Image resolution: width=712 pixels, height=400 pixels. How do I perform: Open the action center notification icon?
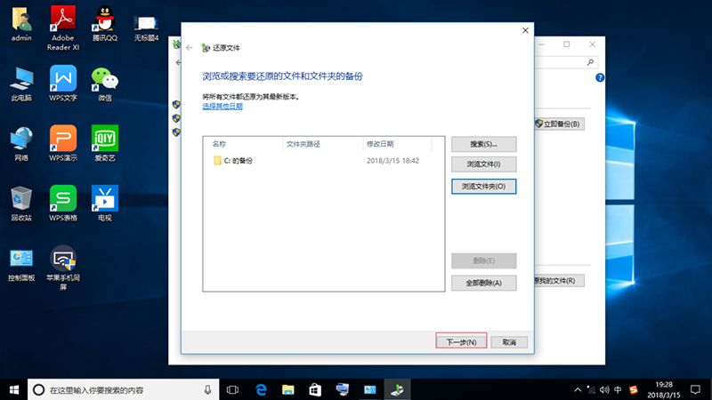click(695, 389)
